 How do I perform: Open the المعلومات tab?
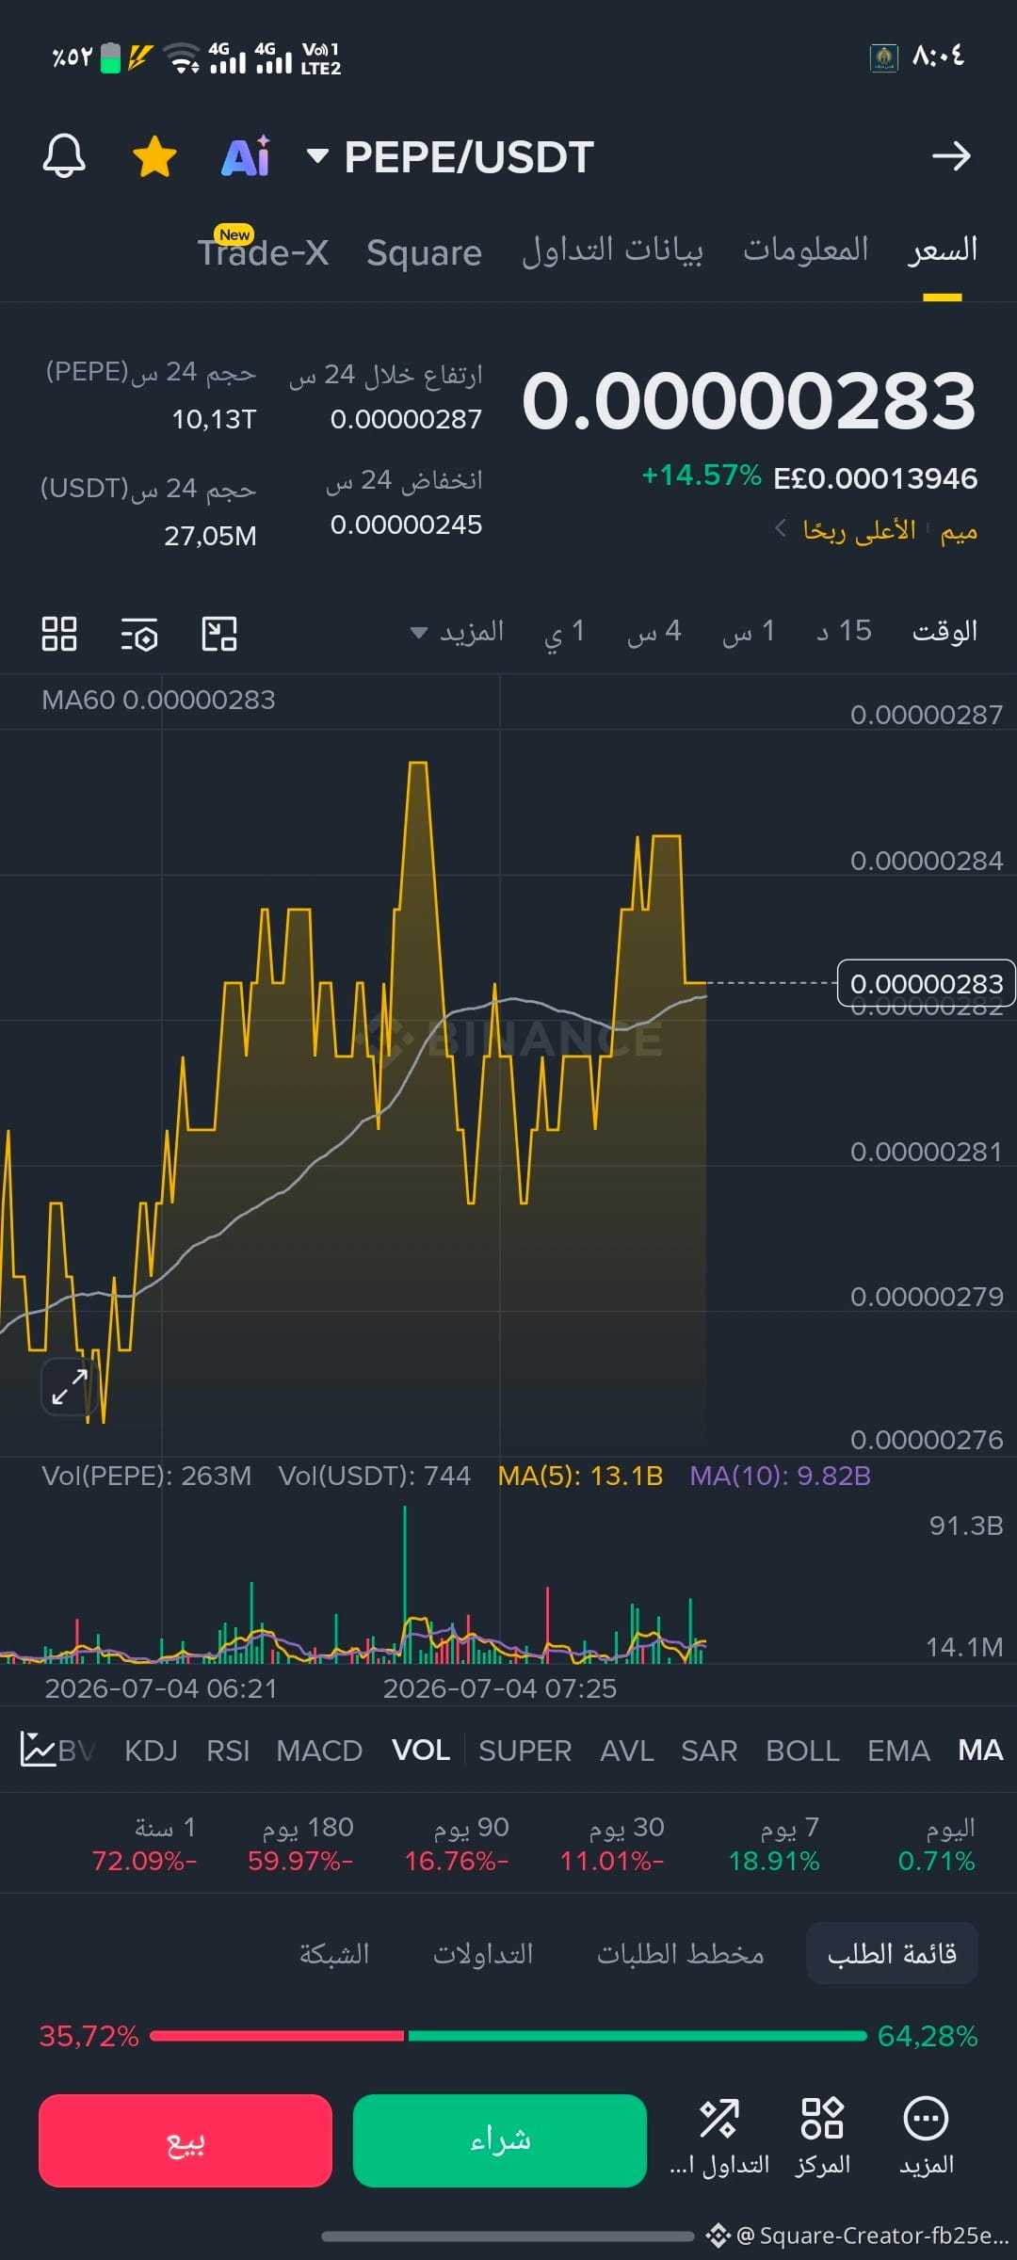(x=806, y=250)
